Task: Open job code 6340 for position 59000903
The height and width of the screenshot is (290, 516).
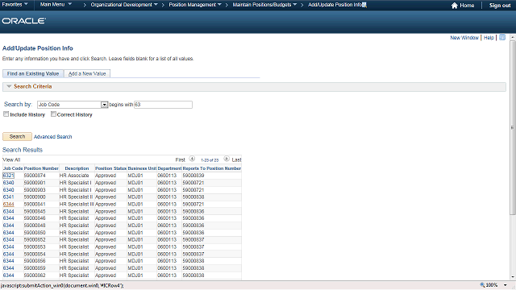Action: 9,190
